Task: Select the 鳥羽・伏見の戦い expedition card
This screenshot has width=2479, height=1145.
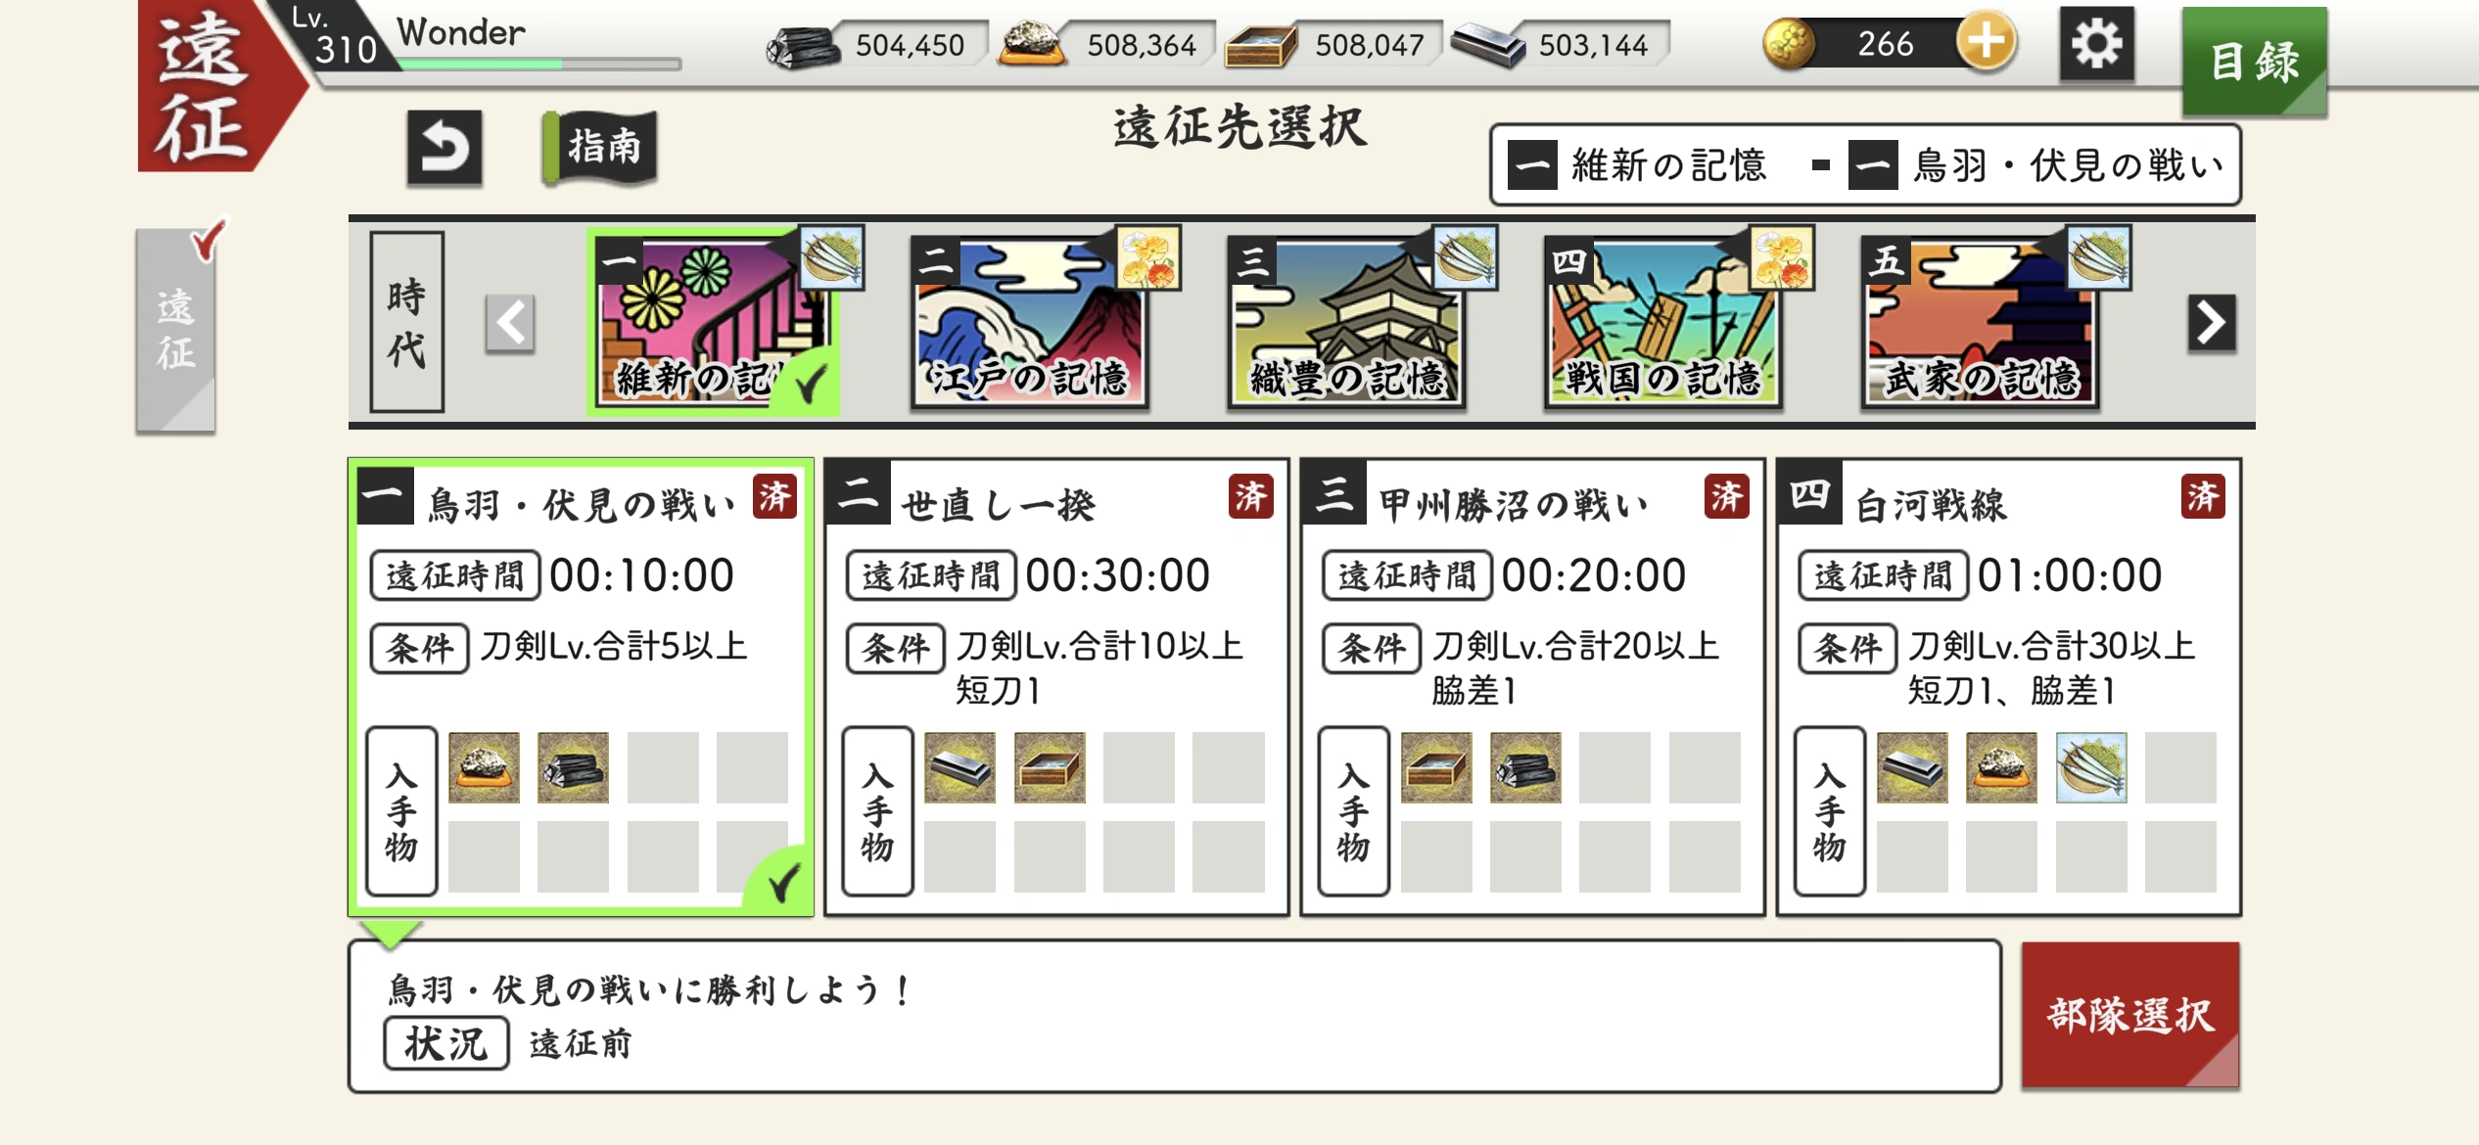Action: point(582,687)
